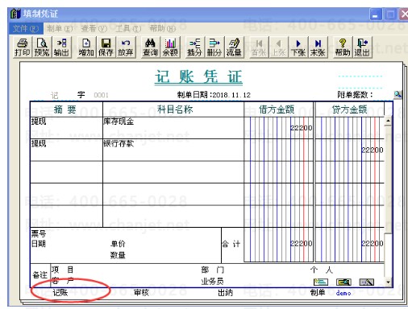The width and height of the screenshot is (408, 309).
Task: Open 帮助 help toolbar button
Action: coord(343,47)
